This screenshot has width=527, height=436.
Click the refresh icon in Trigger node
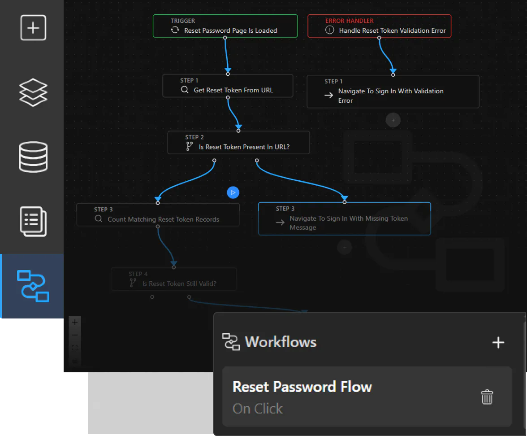(x=175, y=30)
